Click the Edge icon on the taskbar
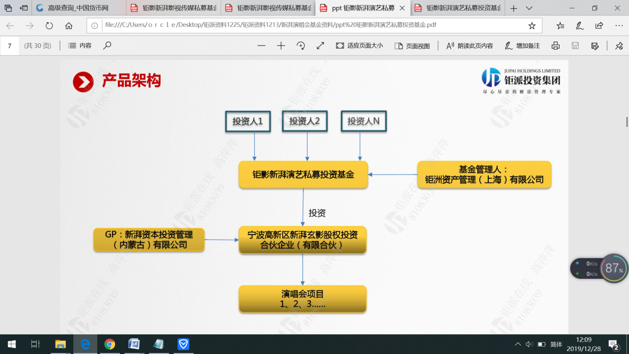Viewport: 629px width, 354px height. (x=85, y=344)
